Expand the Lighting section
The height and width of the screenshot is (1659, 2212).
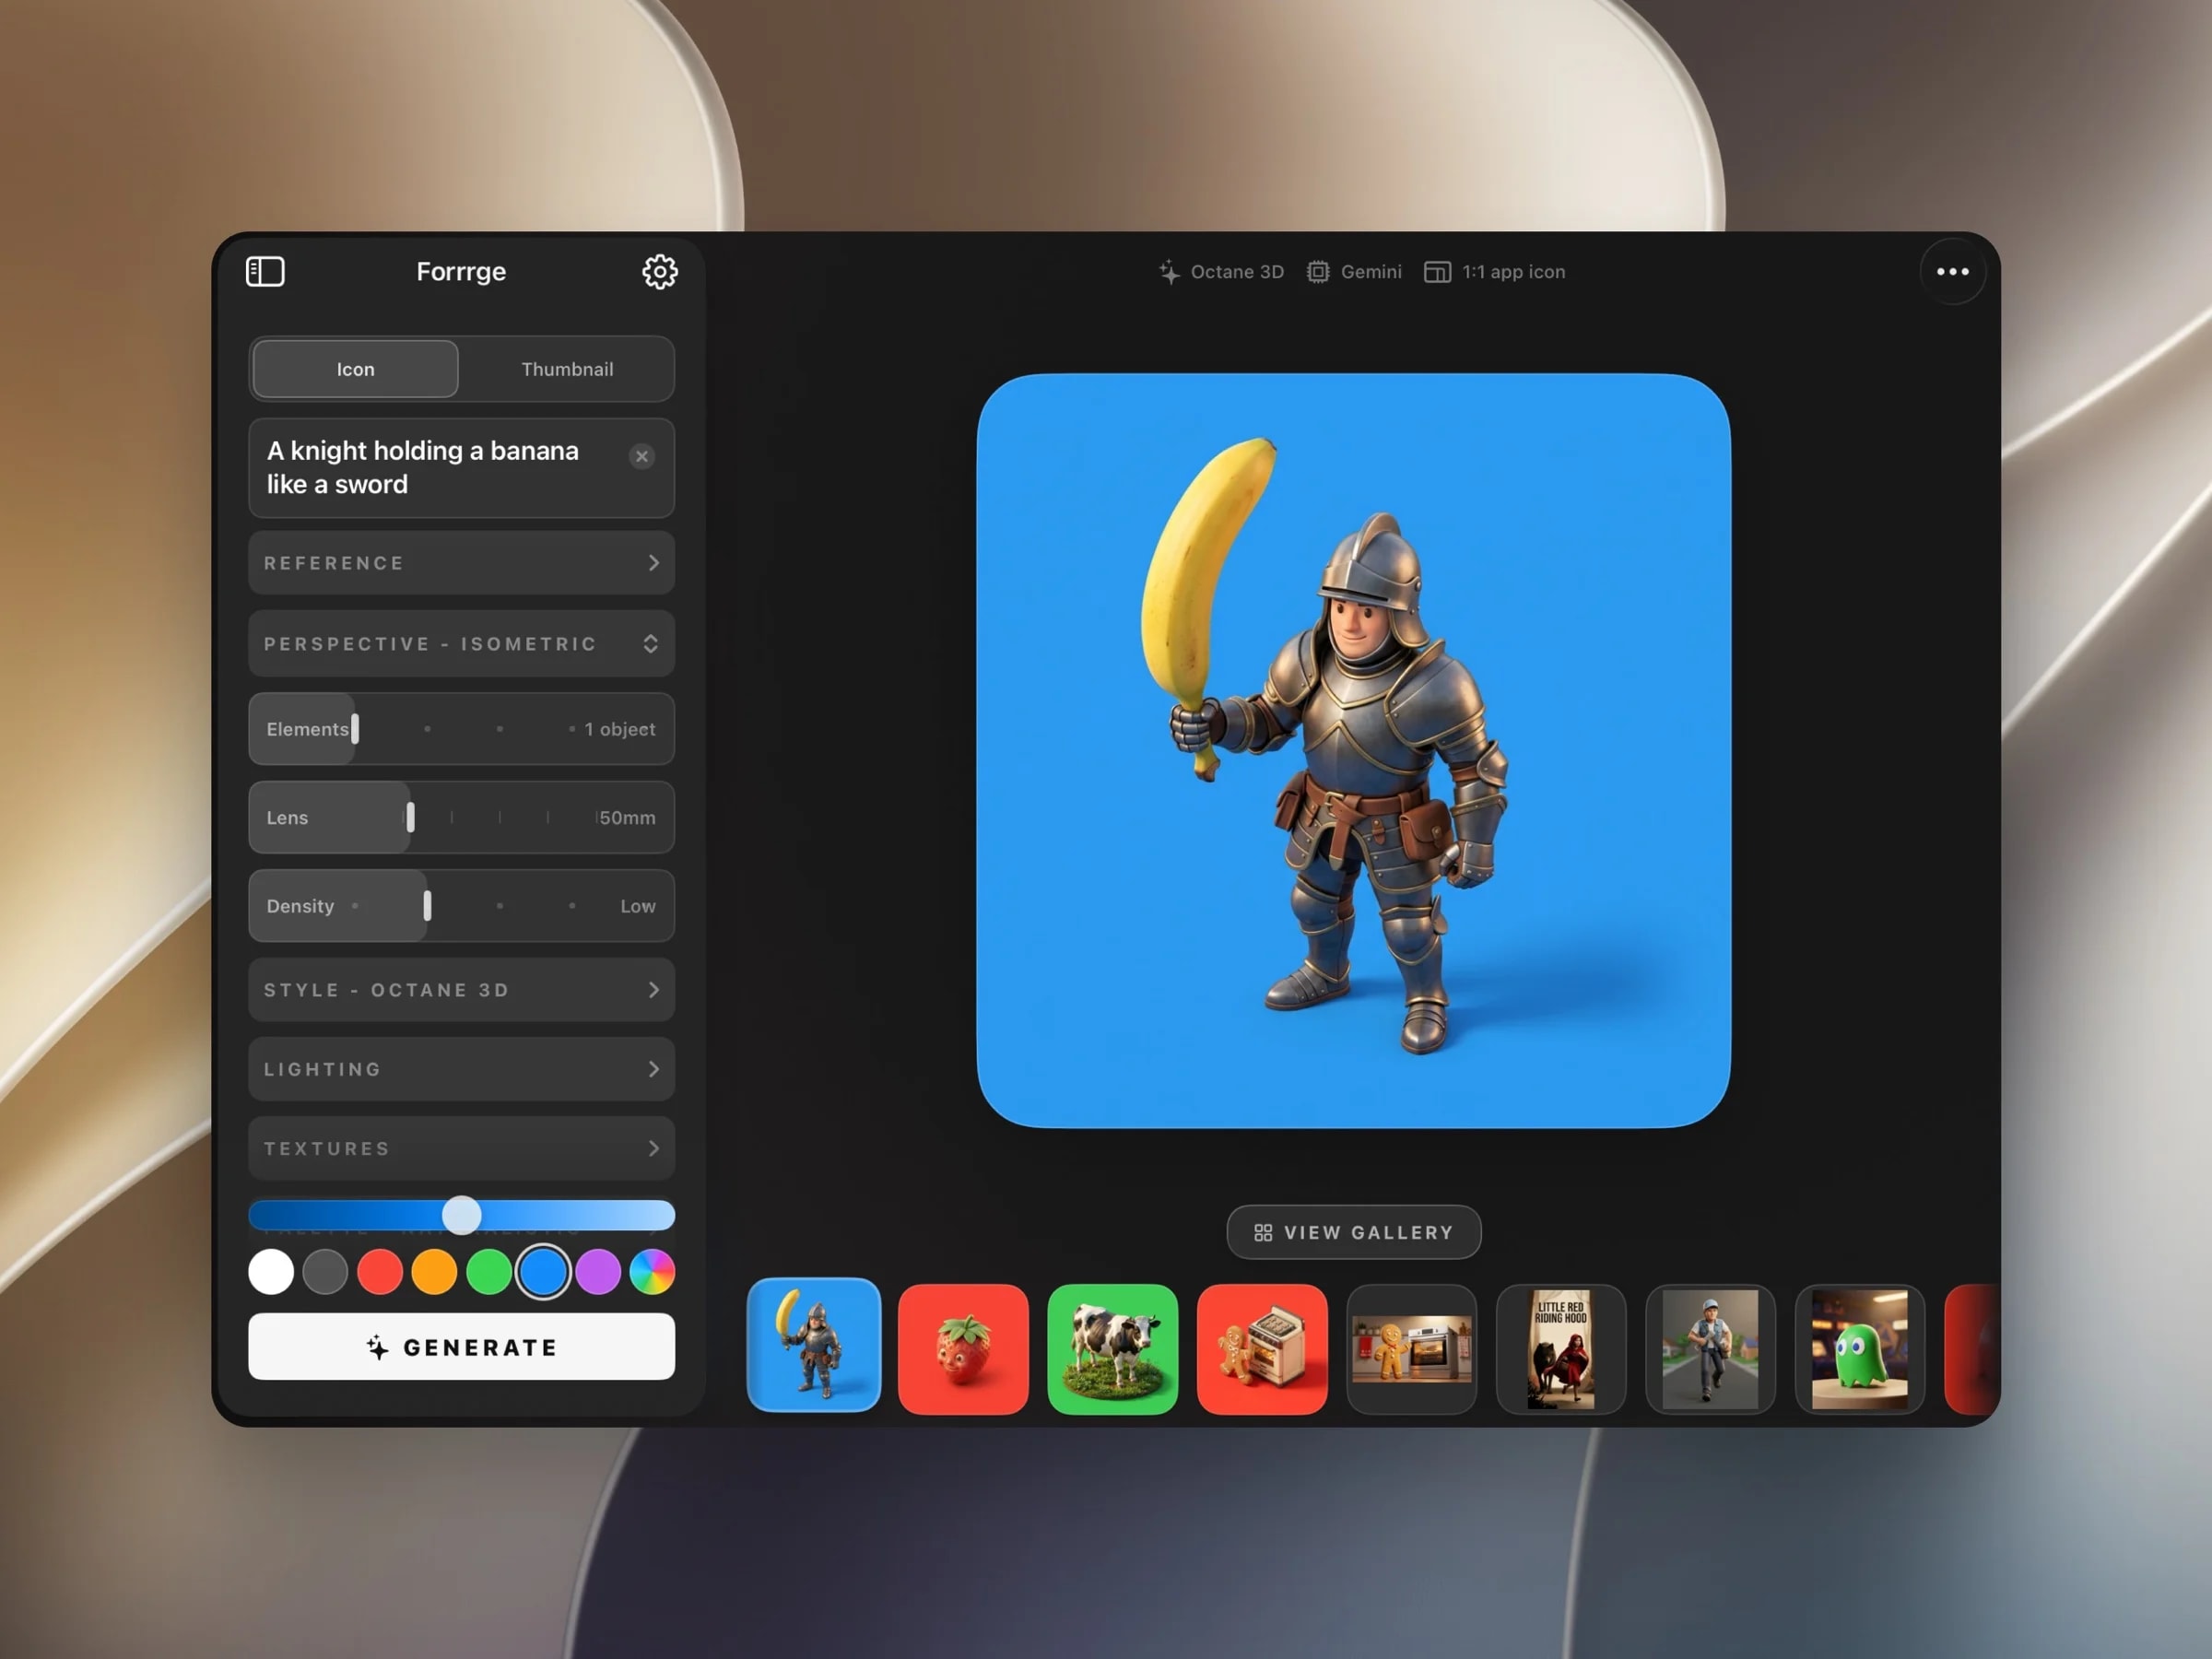[461, 1069]
